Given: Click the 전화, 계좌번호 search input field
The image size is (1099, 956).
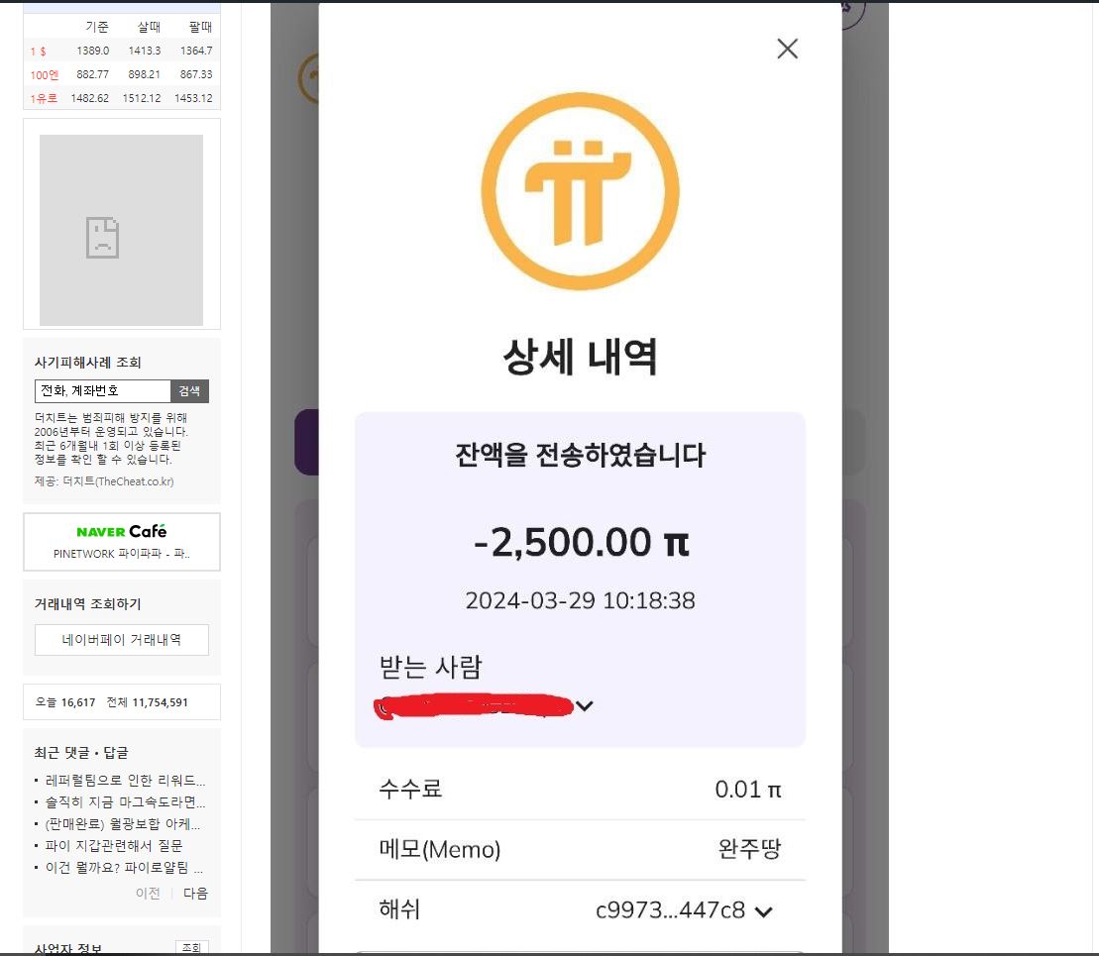Looking at the screenshot, I should click(x=102, y=391).
